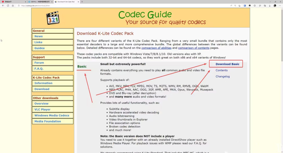Viewport: 283px width, 153px height.
Task: Click the Download Basic link
Action: (x=227, y=64)
